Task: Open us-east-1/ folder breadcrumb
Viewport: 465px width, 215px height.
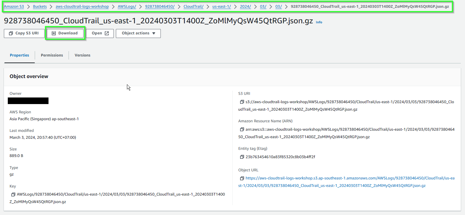Action: tap(222, 7)
